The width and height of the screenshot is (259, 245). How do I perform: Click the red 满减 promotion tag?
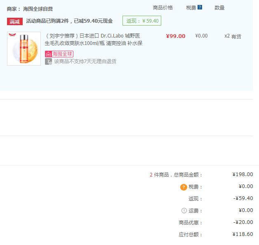[15, 21]
